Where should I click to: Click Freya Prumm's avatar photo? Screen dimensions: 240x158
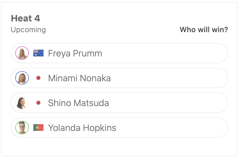[22, 53]
